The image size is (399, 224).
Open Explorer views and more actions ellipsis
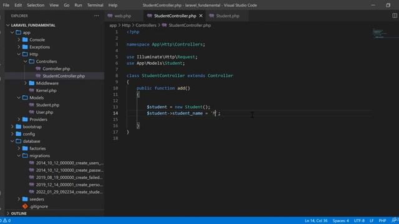[x=97, y=16]
